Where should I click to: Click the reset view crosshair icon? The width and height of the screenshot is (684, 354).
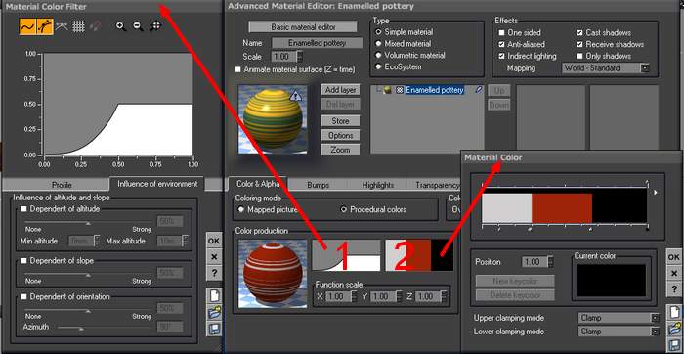pyautogui.click(x=155, y=26)
